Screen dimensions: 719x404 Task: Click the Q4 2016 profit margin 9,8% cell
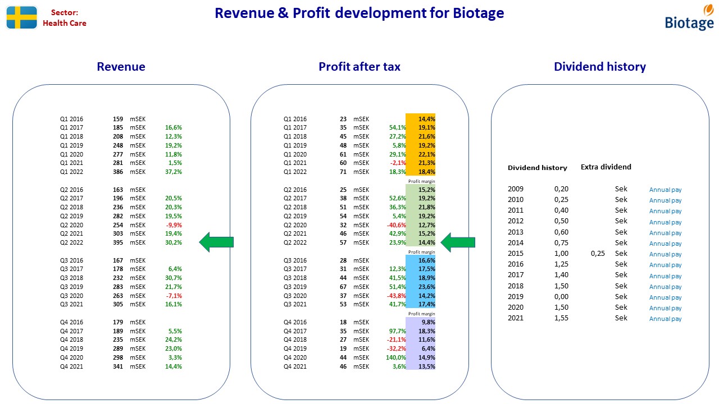pos(421,322)
